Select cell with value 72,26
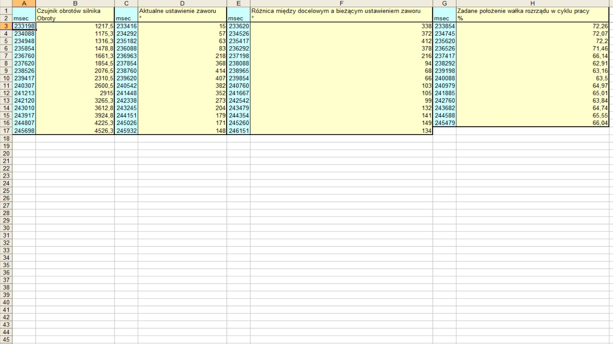The image size is (613, 344). pyautogui.click(x=532, y=26)
